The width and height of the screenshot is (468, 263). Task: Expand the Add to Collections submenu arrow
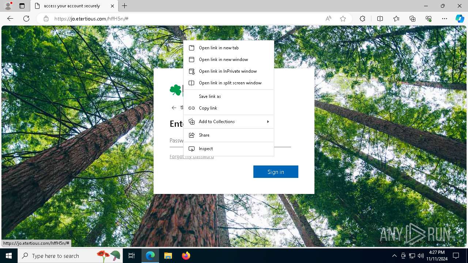pos(268,122)
